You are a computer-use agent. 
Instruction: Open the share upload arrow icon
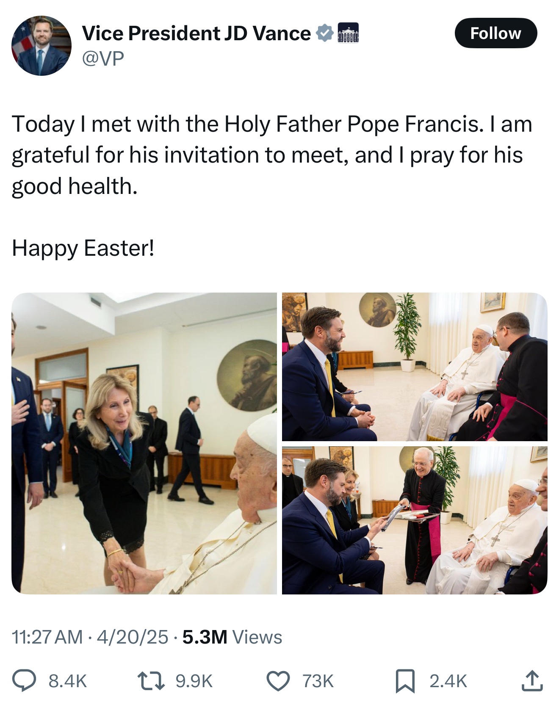pos(532,681)
